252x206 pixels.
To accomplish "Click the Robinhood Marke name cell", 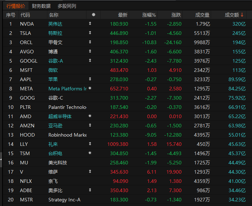I will tap(67, 135).
